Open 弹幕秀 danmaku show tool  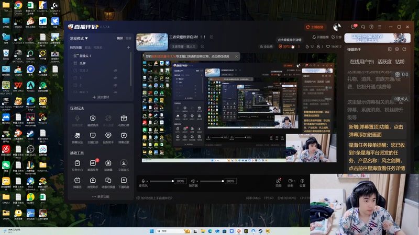pyautogui.click(x=77, y=182)
